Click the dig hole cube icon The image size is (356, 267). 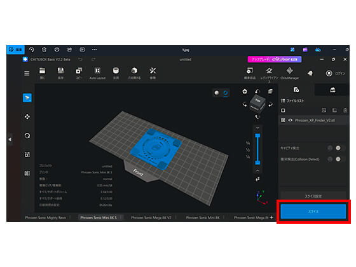134,71
